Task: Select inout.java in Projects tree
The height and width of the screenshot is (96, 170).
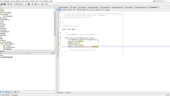Action: 8,46
